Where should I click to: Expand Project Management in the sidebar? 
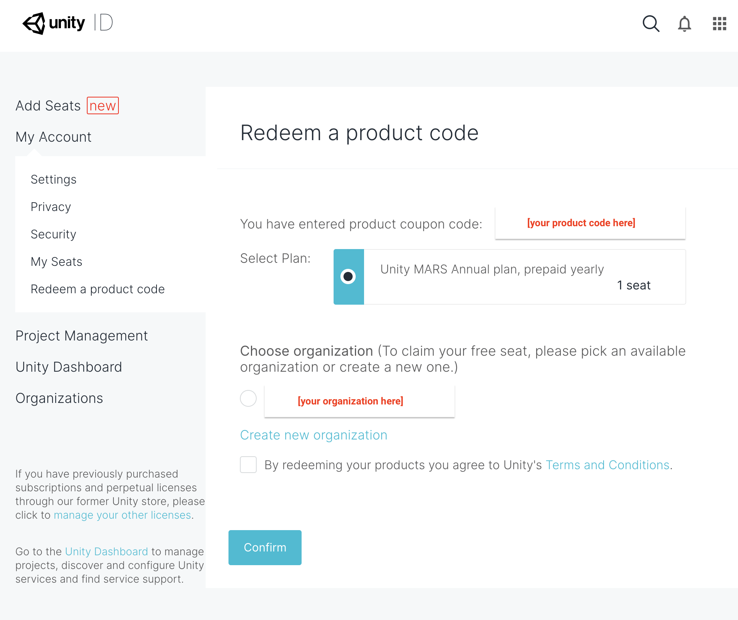[81, 336]
